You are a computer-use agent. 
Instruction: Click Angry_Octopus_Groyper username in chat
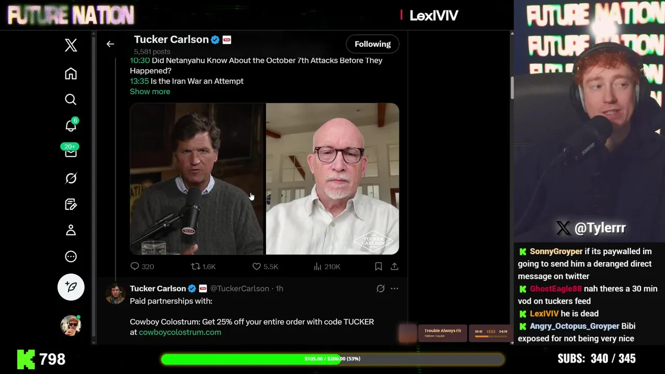[575, 326]
